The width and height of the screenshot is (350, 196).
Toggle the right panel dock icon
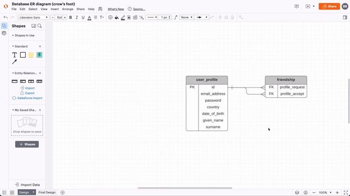345,17
